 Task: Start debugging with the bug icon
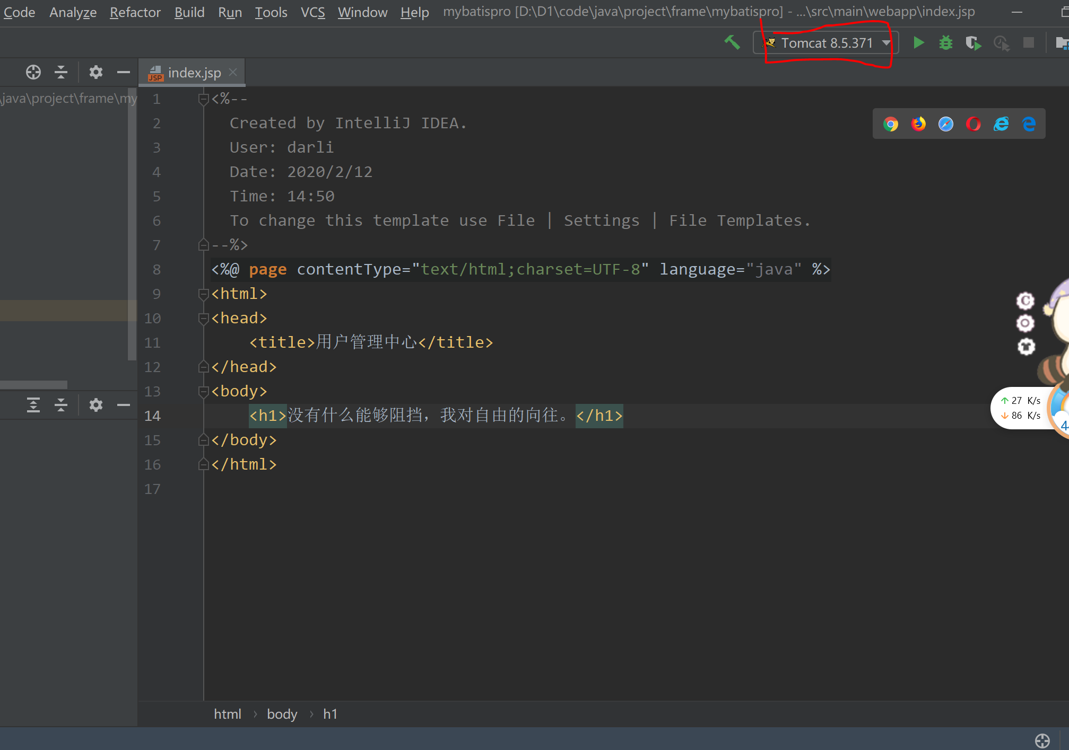[946, 43]
